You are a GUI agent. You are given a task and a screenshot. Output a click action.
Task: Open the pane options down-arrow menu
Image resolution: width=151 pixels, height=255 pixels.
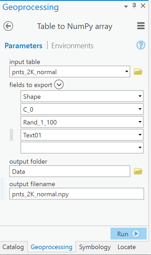(x=126, y=6)
